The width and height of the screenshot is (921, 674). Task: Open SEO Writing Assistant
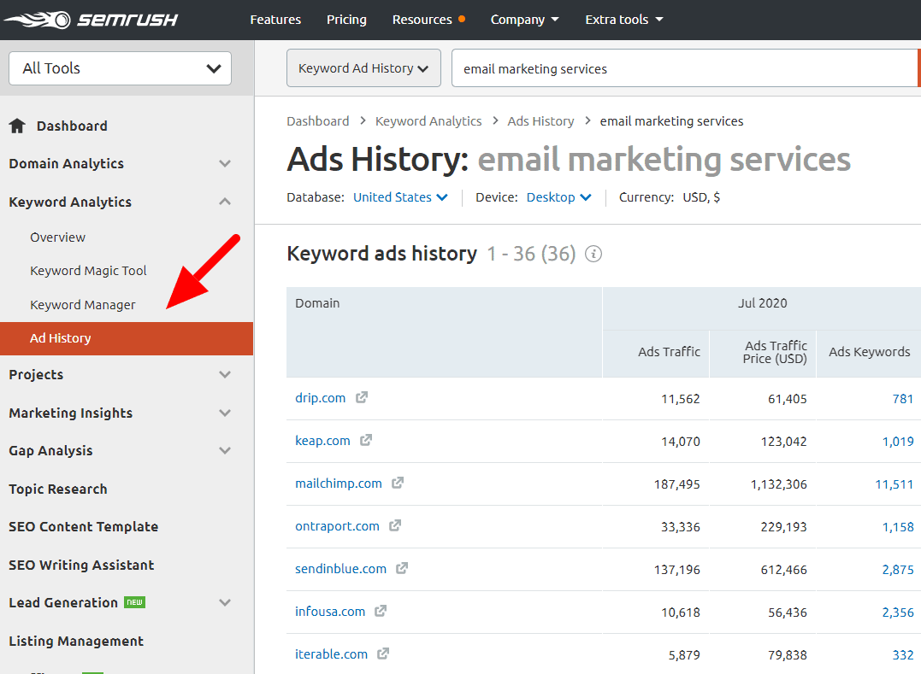pyautogui.click(x=81, y=565)
